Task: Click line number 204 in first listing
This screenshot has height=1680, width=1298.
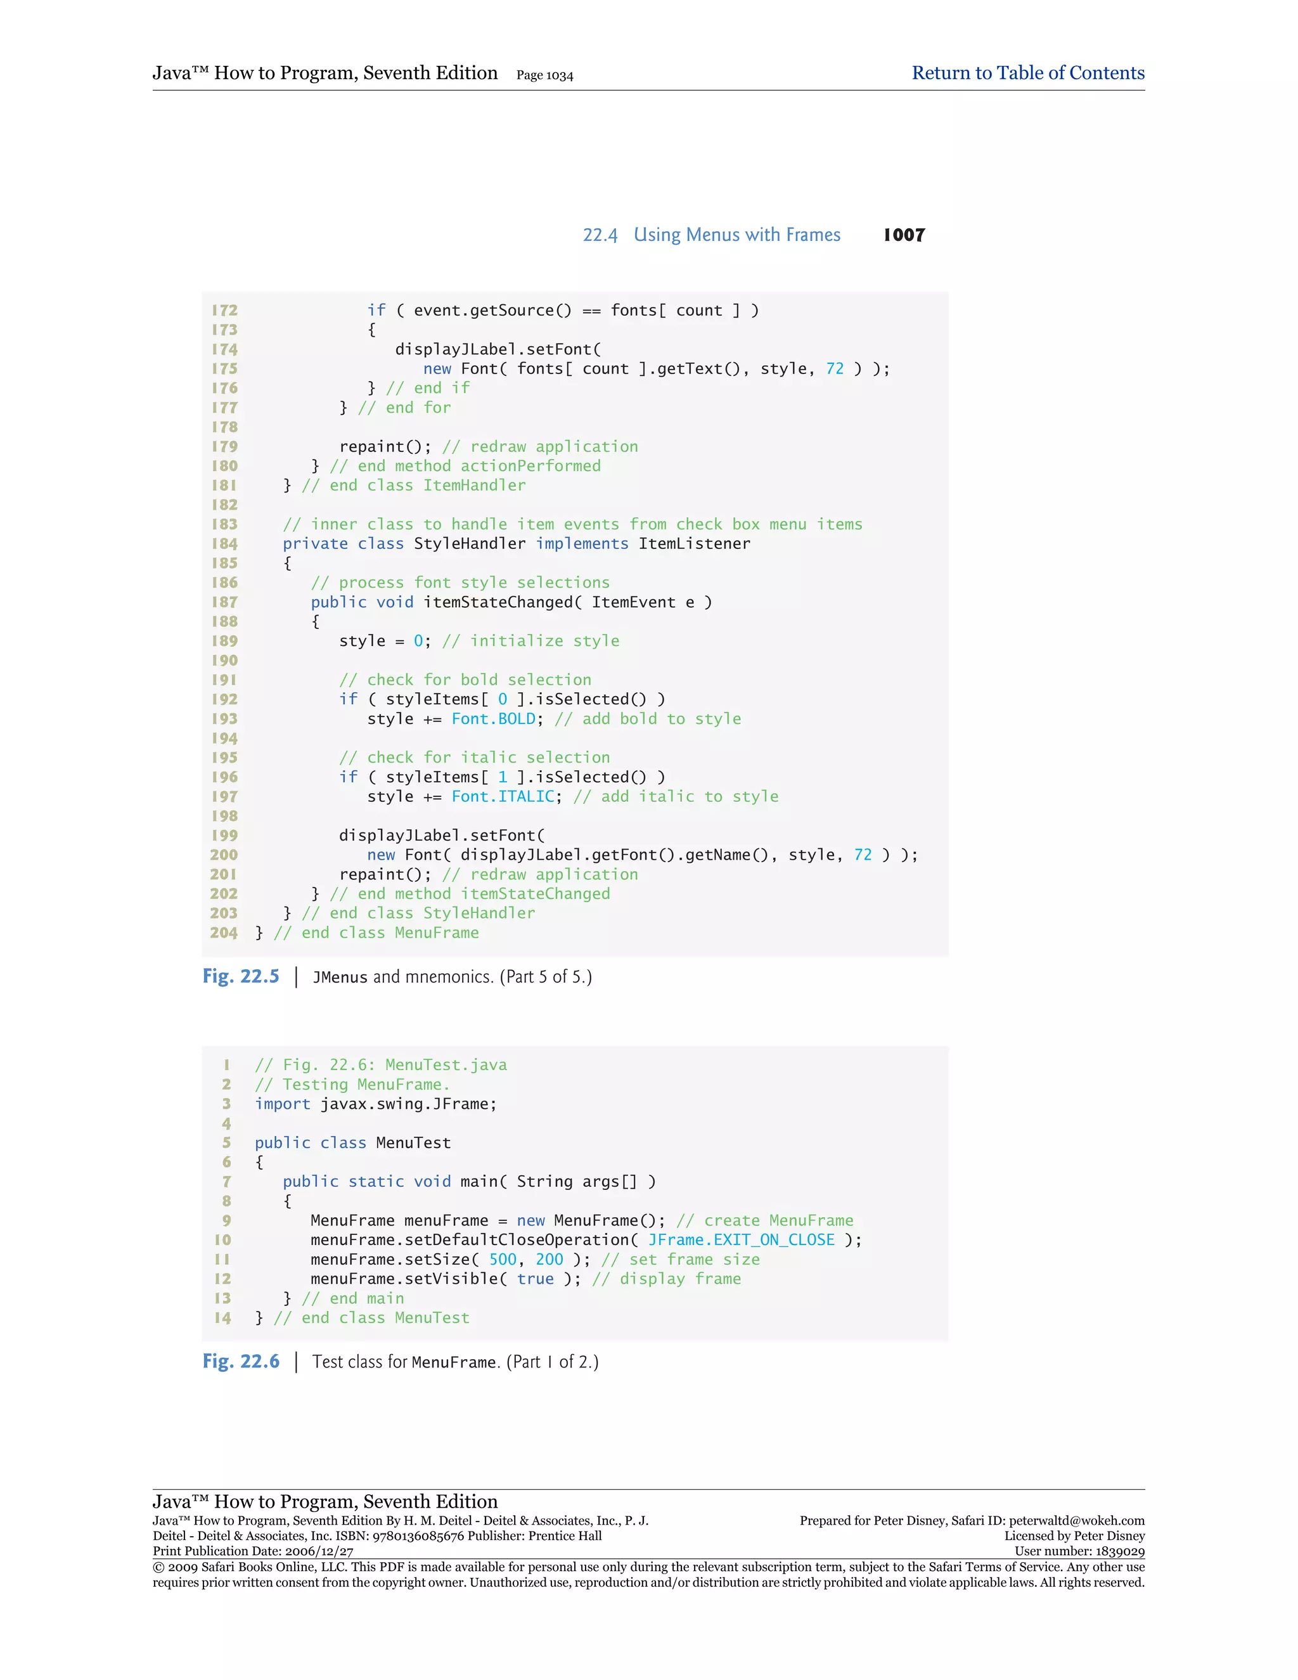Action: pos(224,933)
